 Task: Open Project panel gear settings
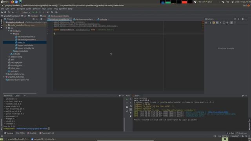coord(41,19)
